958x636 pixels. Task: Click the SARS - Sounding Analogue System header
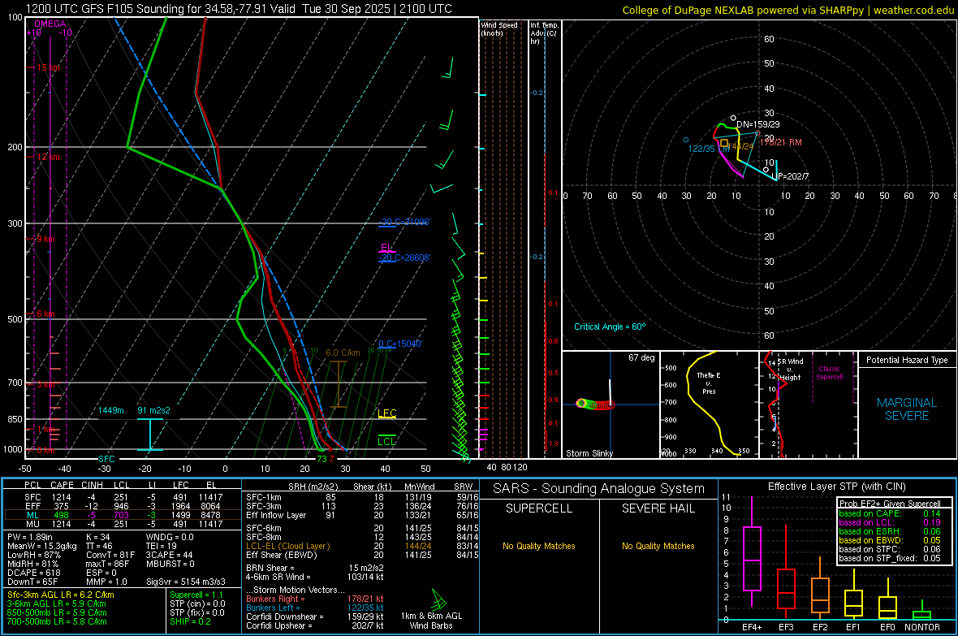click(599, 489)
